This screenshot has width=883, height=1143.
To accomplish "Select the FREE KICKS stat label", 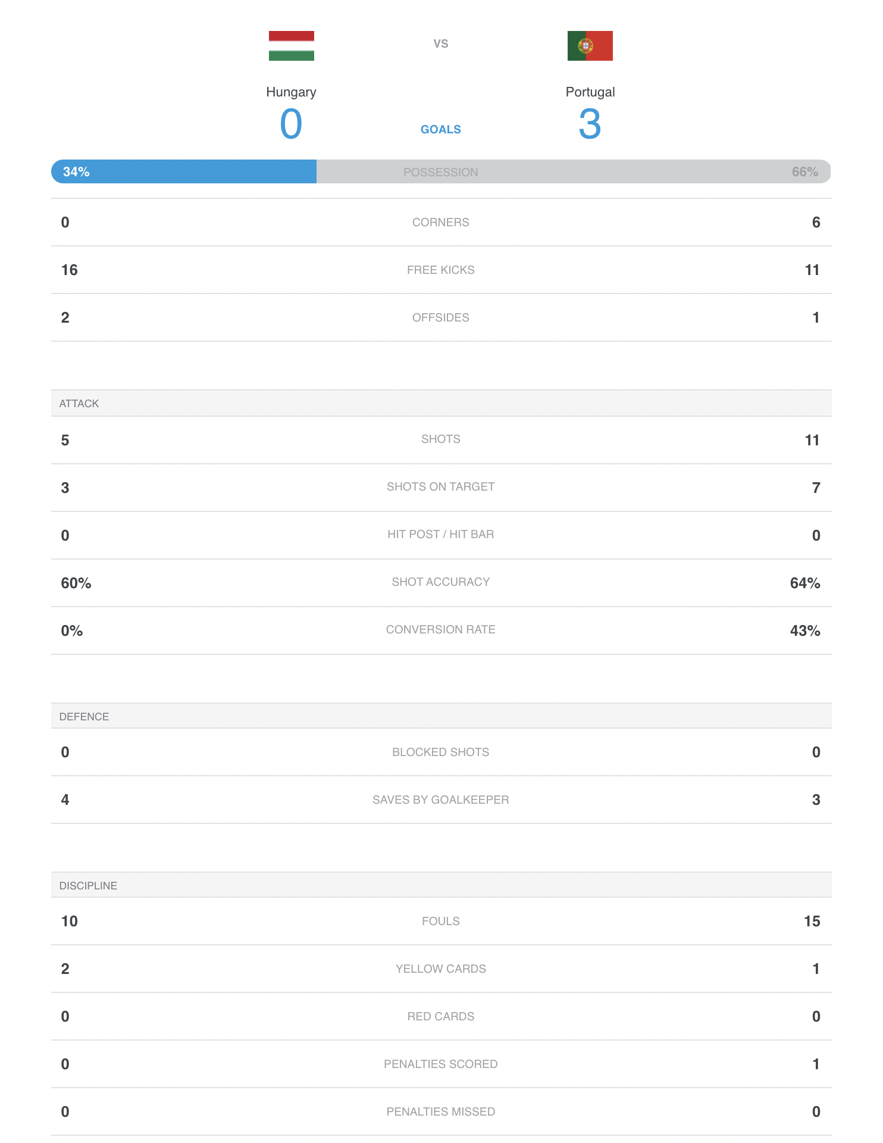I will click(x=440, y=270).
